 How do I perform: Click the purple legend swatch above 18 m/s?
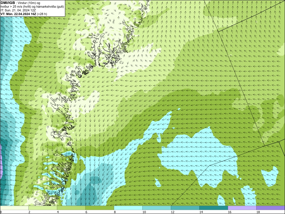pyautogui.click(x=270, y=208)
